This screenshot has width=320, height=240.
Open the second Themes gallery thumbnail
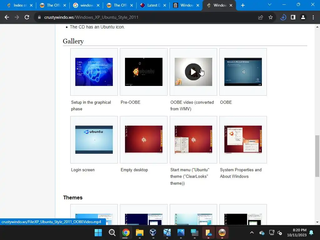click(x=144, y=219)
